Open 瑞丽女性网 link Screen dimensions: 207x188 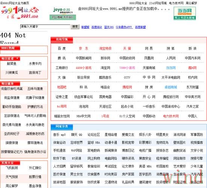(62, 116)
